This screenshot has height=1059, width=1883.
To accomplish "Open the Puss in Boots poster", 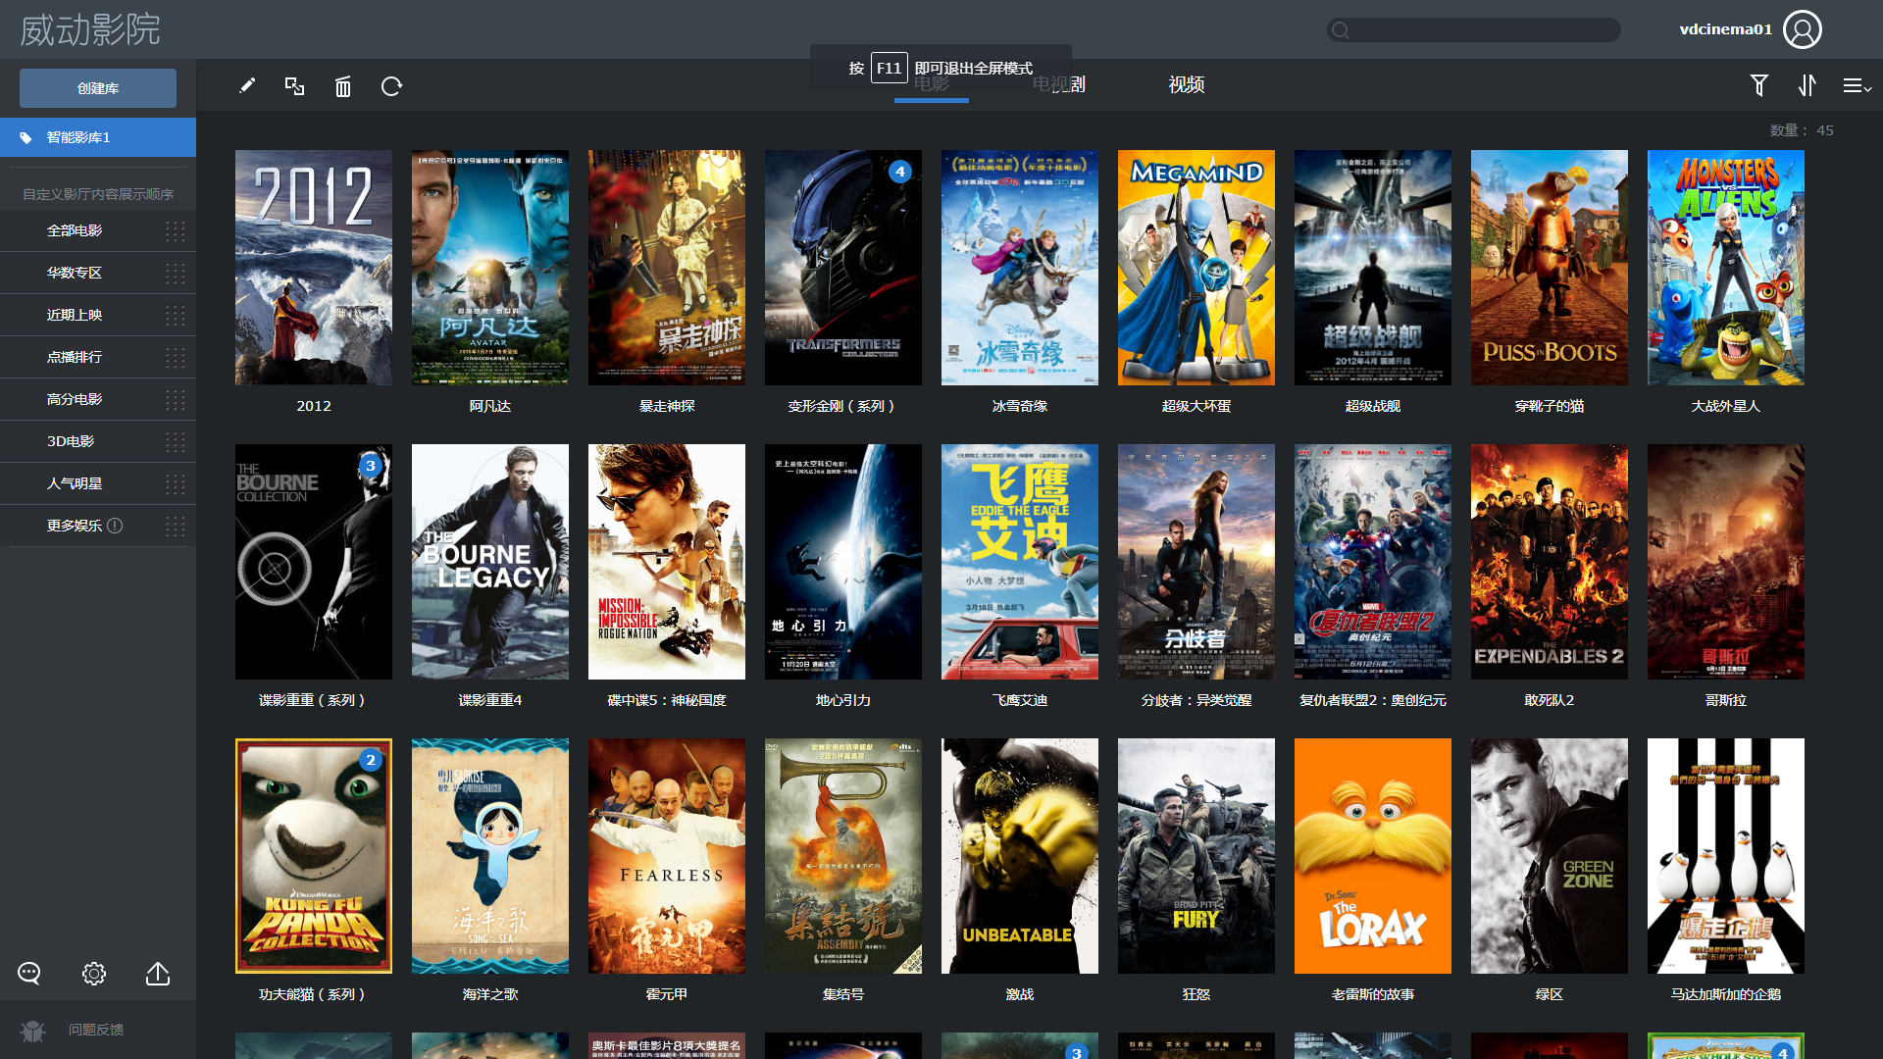I will tap(1550, 268).
